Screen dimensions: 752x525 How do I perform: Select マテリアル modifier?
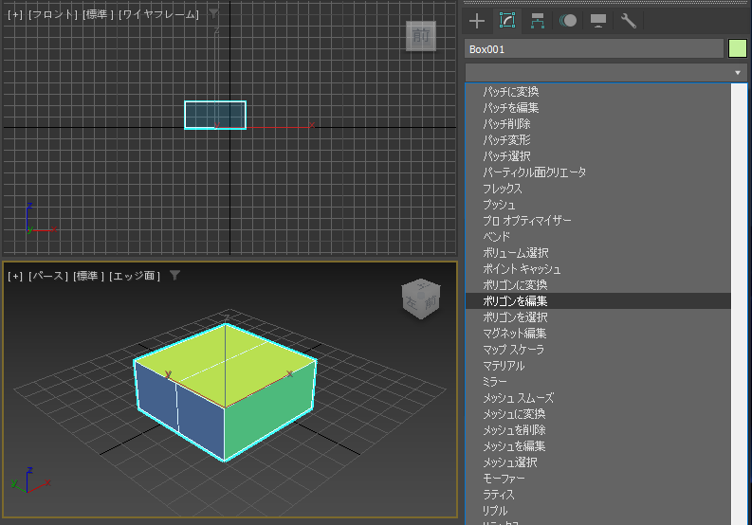coord(598,366)
